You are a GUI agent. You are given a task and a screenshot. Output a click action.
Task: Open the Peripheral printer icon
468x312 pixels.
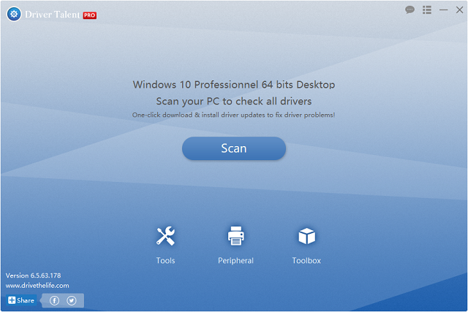[235, 235]
